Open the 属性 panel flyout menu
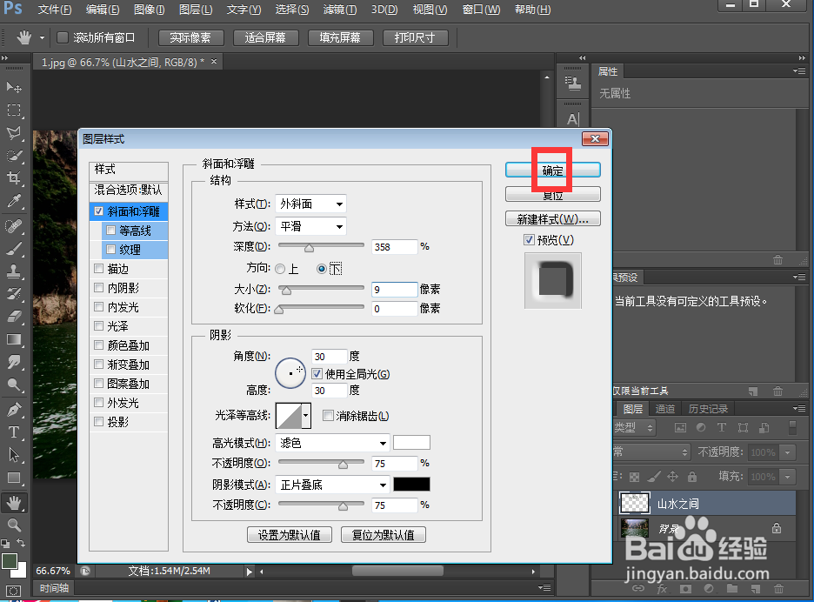This screenshot has width=814, height=602. pos(799,71)
